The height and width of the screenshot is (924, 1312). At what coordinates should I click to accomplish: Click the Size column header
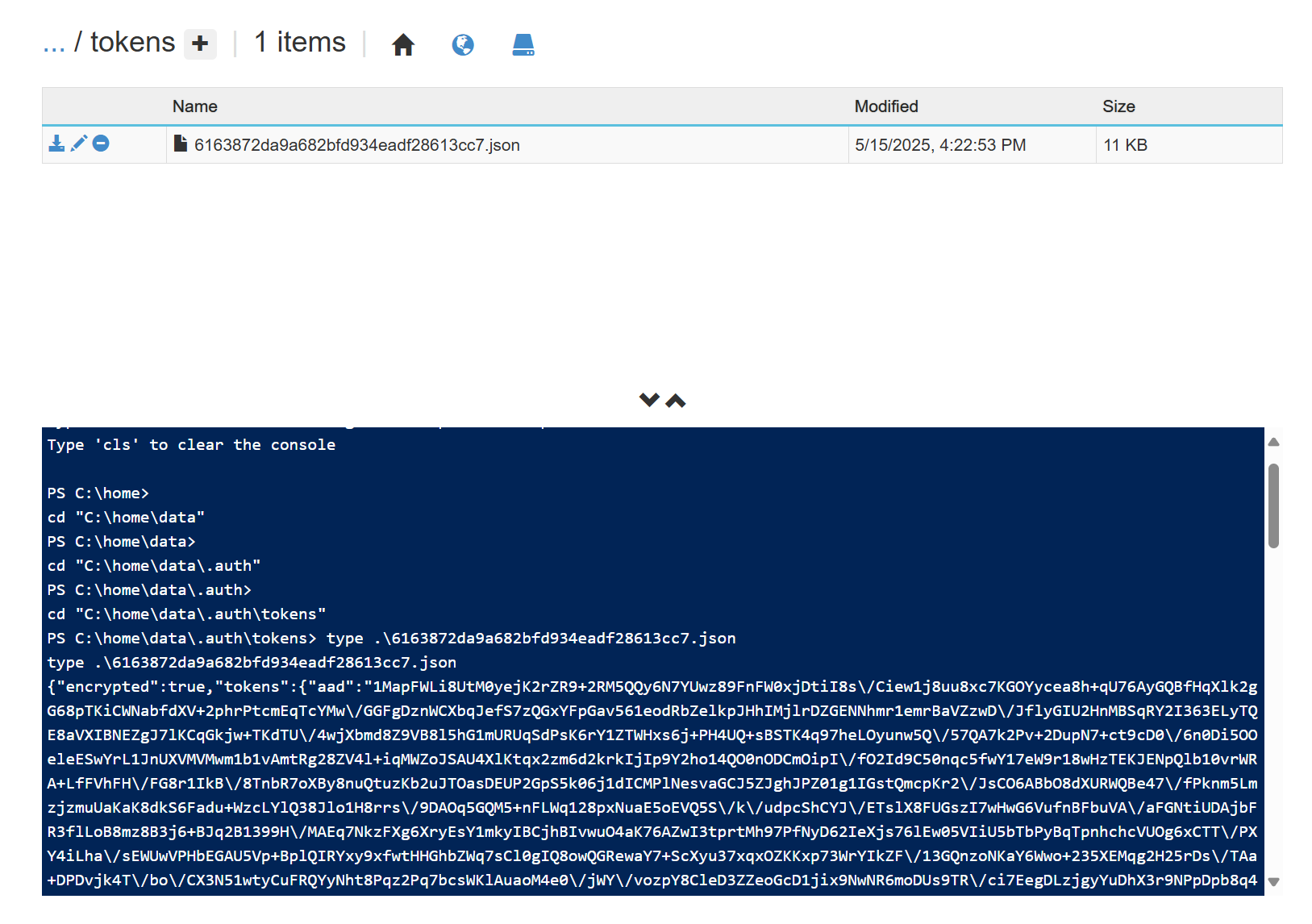click(1118, 106)
